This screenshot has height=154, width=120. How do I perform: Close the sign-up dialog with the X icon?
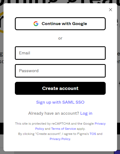[111, 10]
